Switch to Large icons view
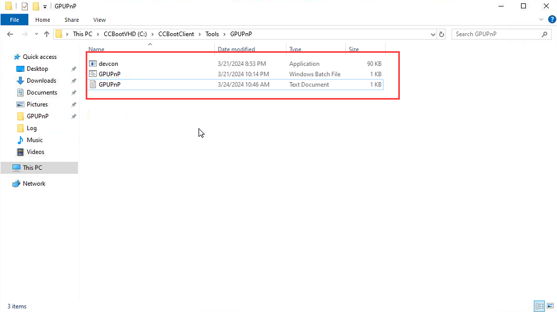 tap(549, 306)
